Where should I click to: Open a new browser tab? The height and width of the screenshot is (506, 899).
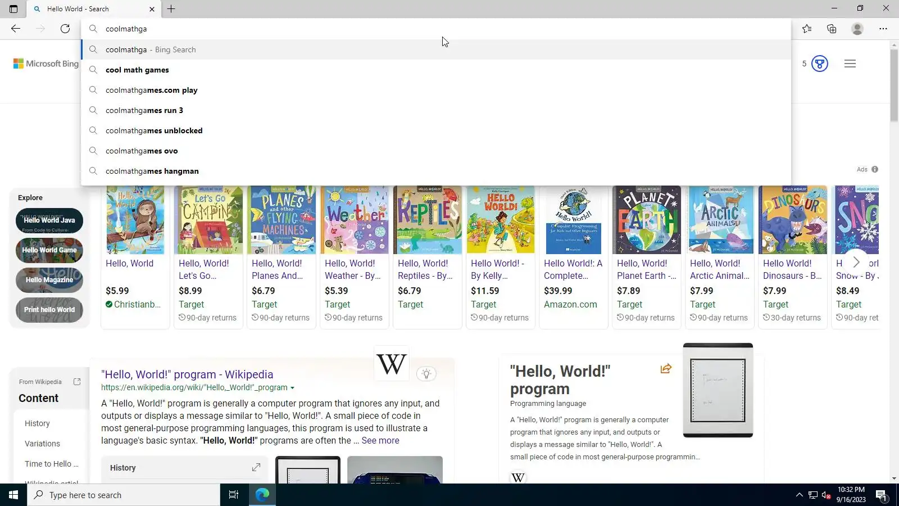[171, 9]
